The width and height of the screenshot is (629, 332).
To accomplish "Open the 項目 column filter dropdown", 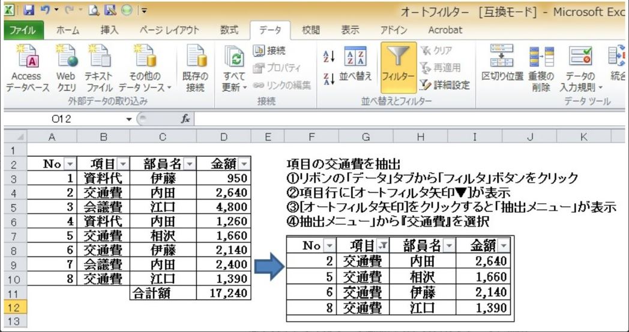I will [122, 164].
